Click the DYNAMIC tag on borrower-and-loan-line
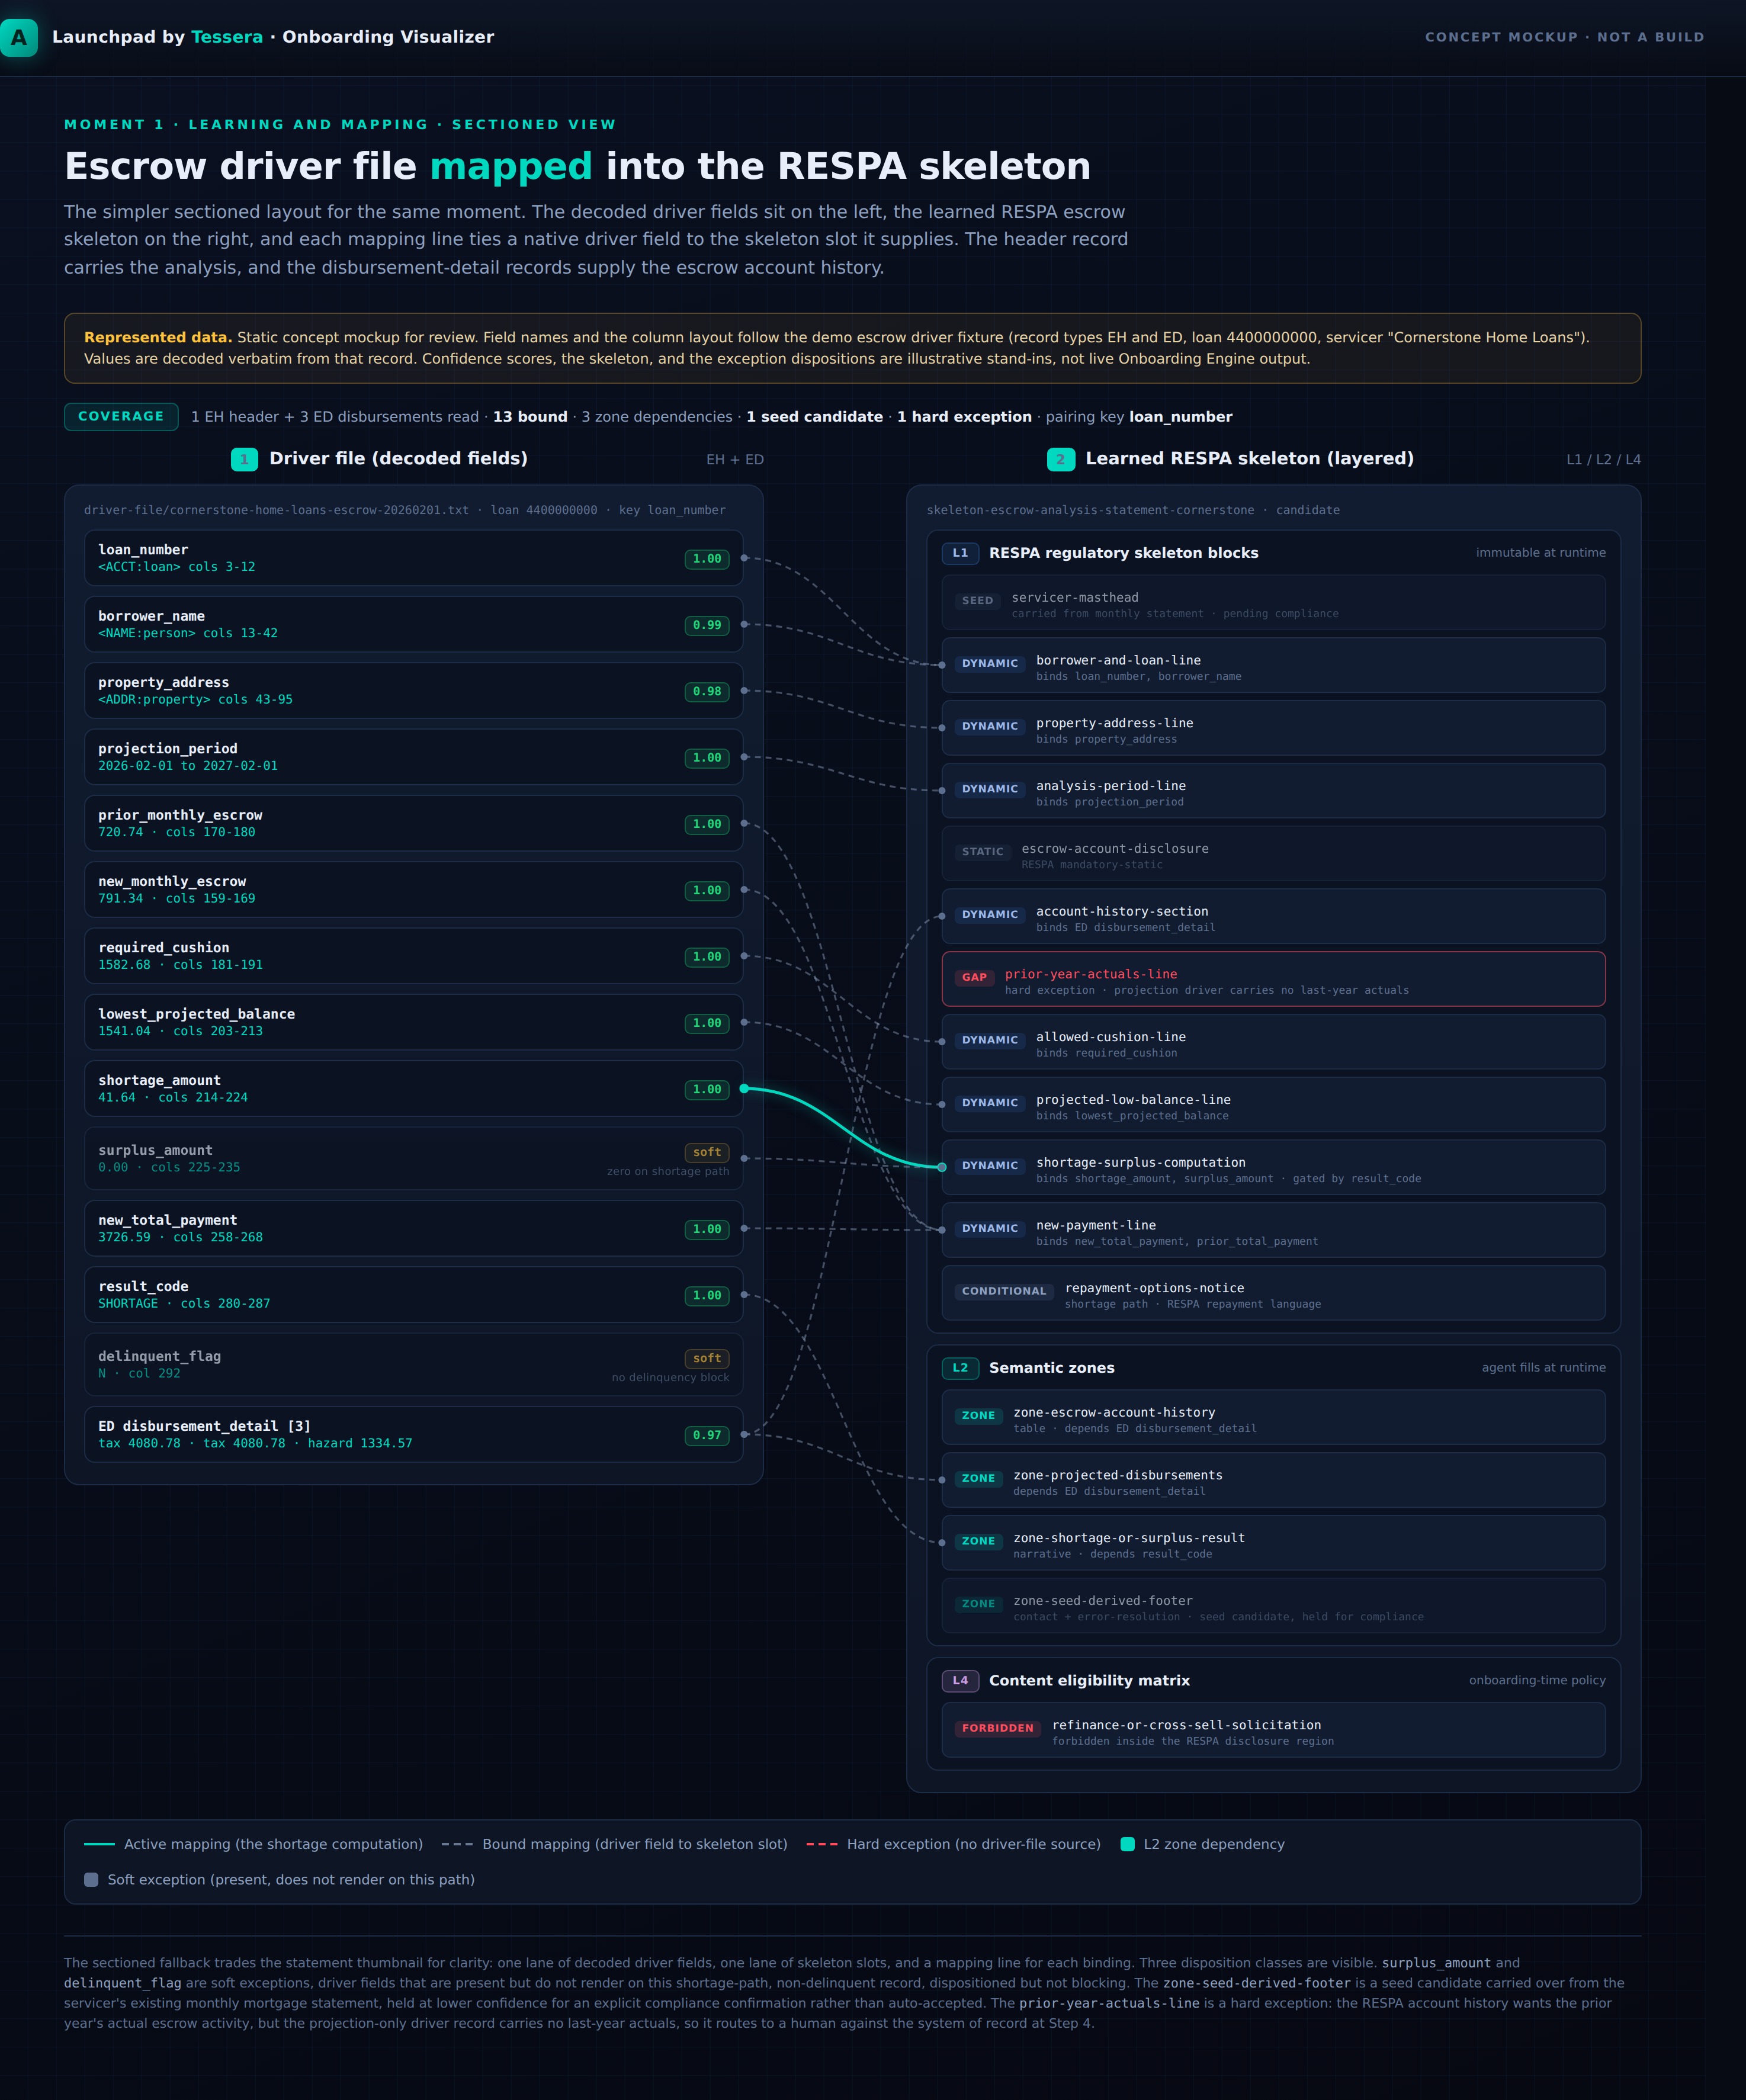This screenshot has width=1746, height=2100. (989, 664)
